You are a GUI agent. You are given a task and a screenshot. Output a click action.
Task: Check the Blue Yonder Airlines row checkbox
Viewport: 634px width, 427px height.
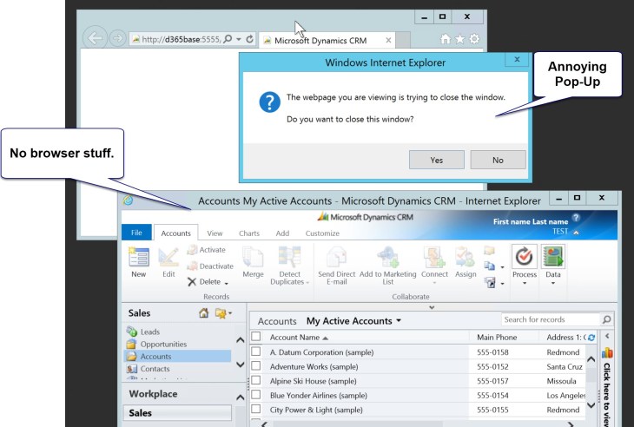pos(256,395)
